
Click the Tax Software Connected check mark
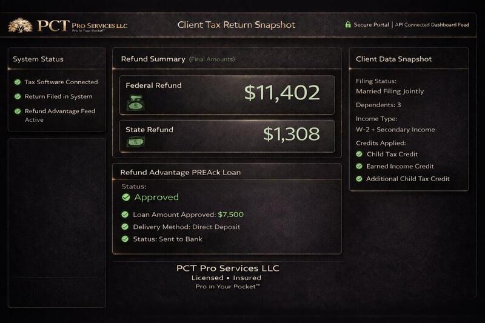click(18, 82)
